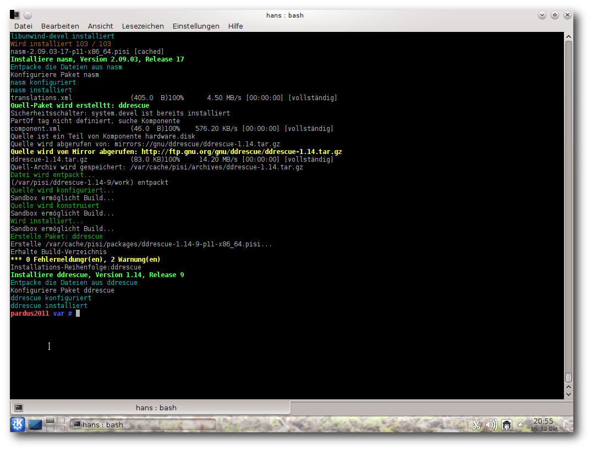Click the Konsole window icon in title bar
Screen dimensions: 592x451
(15, 15)
